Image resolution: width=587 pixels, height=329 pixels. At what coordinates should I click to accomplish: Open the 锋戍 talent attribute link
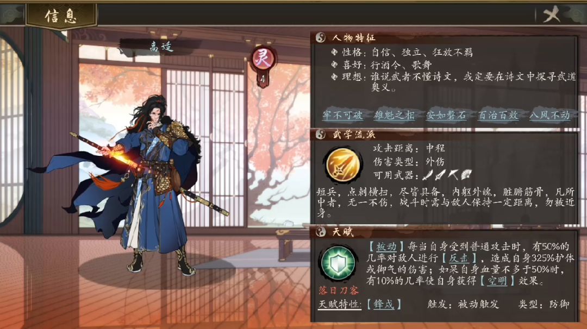[384, 305]
